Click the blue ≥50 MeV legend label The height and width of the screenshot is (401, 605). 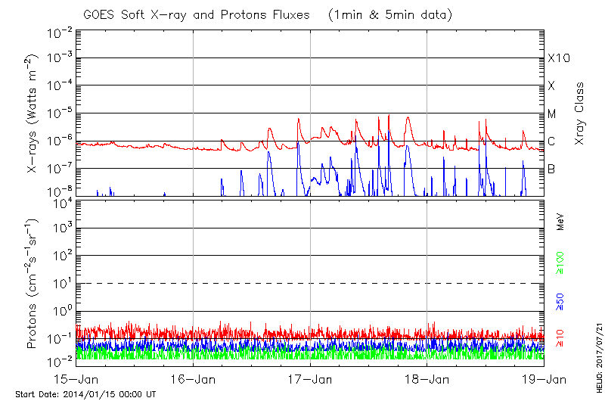coord(561,300)
